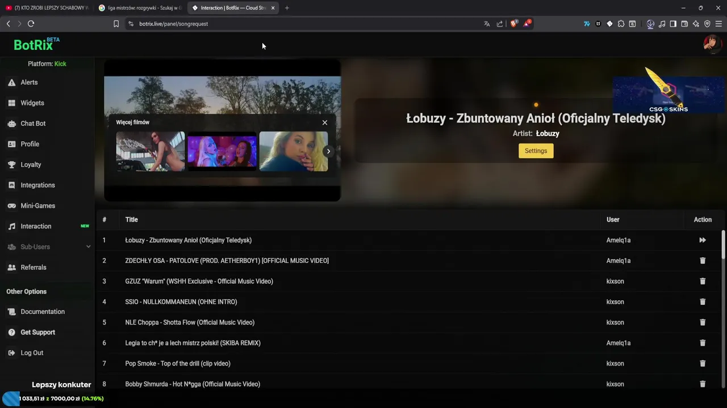Screen dimensions: 727x408
Task: Open the purple-lit suggested video thumbnail
Action: [222, 151]
